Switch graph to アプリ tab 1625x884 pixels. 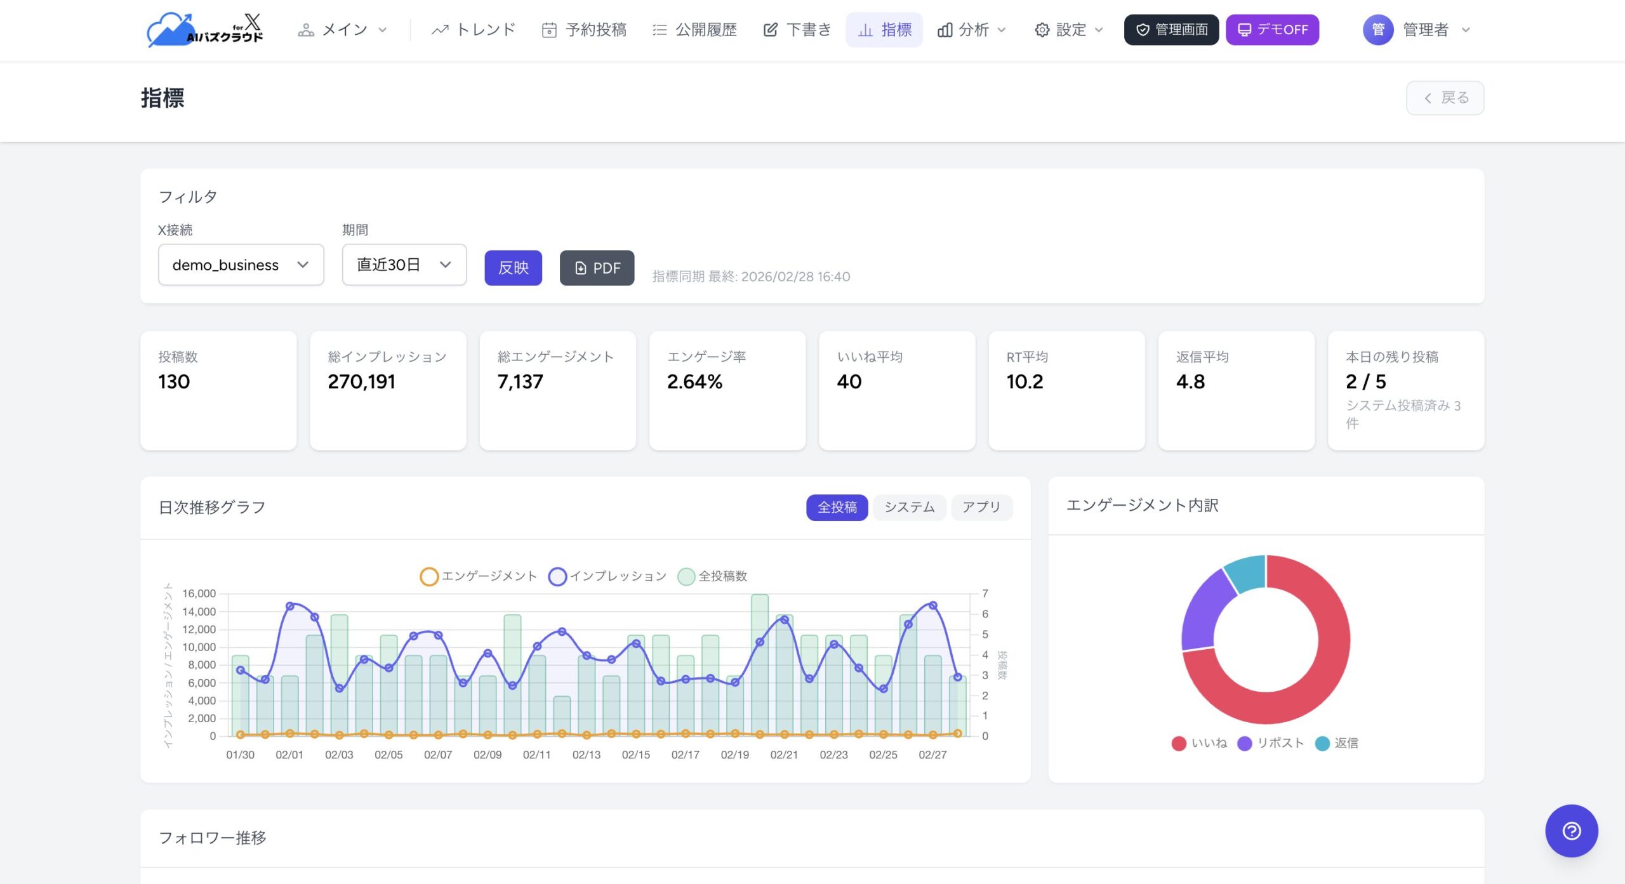[981, 507]
